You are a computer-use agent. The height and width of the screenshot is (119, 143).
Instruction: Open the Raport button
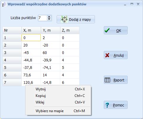tap(116, 80)
